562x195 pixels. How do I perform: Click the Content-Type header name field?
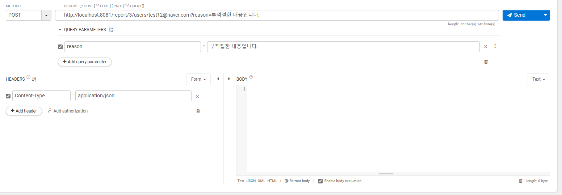tap(41, 96)
